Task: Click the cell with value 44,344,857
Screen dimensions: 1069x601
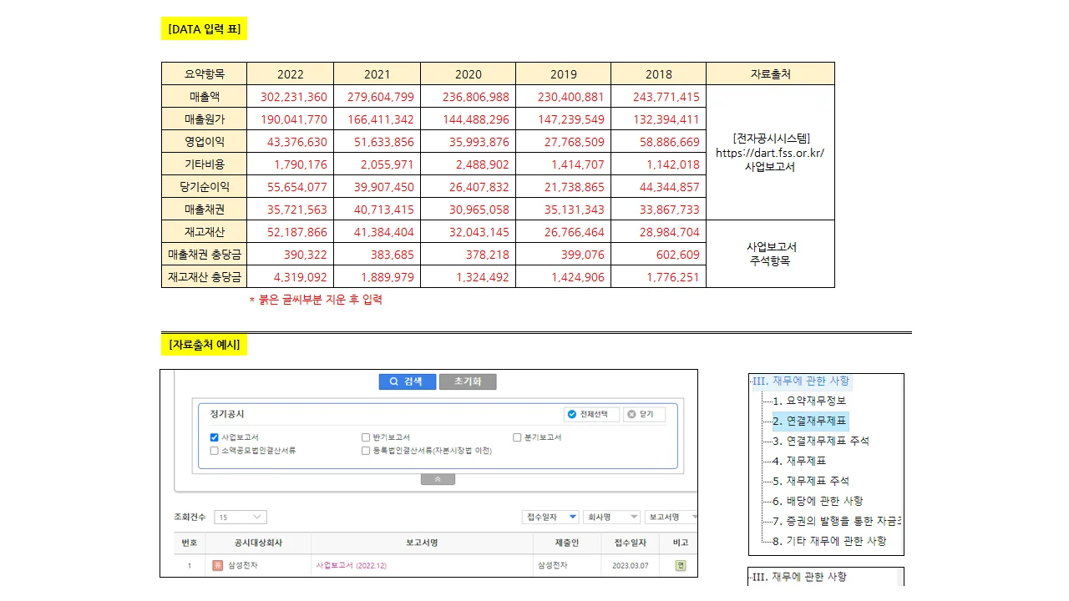Action: (659, 186)
